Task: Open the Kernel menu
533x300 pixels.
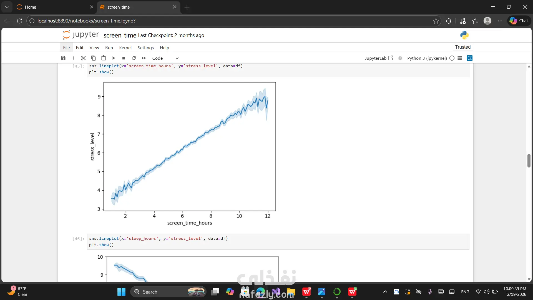Action: [125, 47]
